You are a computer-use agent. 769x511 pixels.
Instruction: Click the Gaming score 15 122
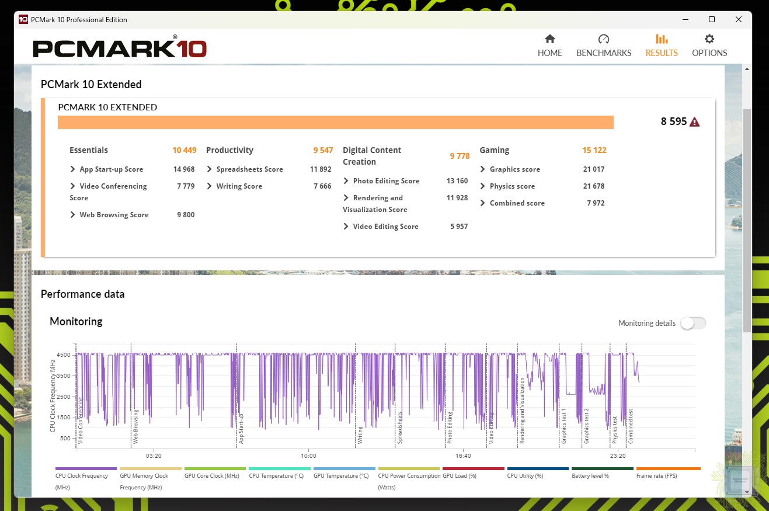coord(594,150)
